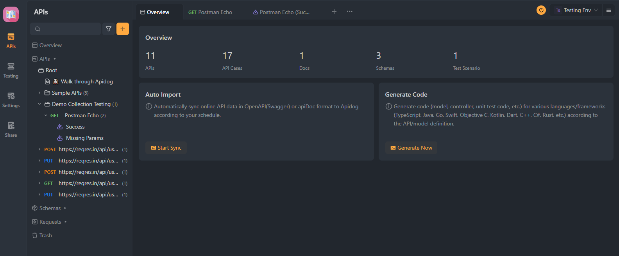The height and width of the screenshot is (256, 619).
Task: Click the Generate Code info icon
Action: click(x=389, y=106)
